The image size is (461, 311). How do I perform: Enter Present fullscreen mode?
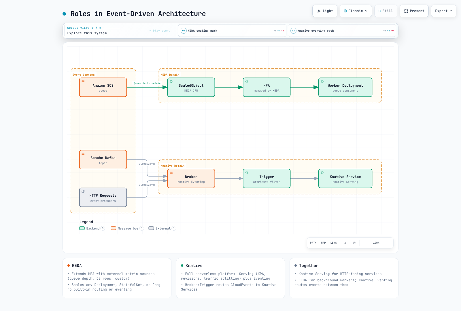click(414, 11)
